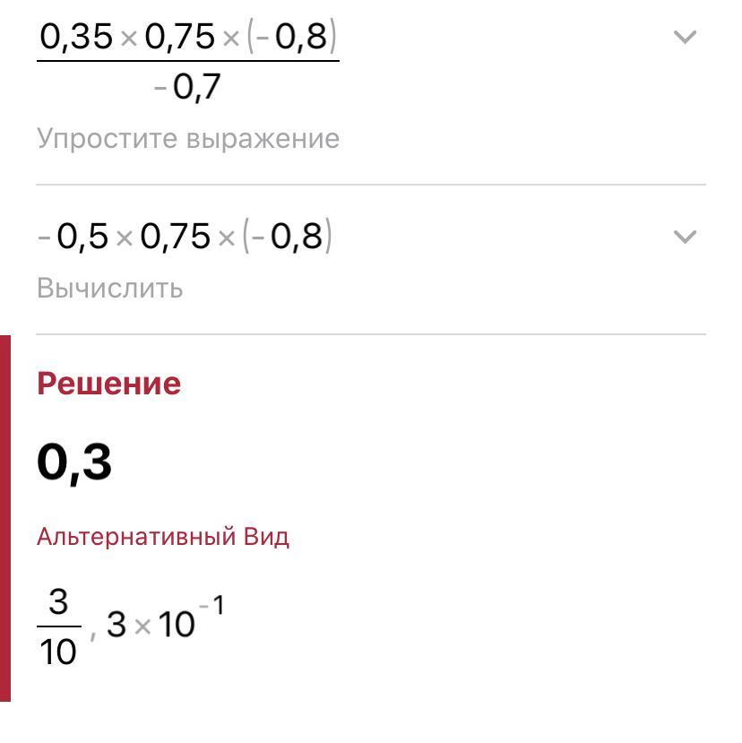Viewport: 742px width, 743px height.
Task: Click the divider line below "Упростите выражение"
Action: click(x=371, y=185)
